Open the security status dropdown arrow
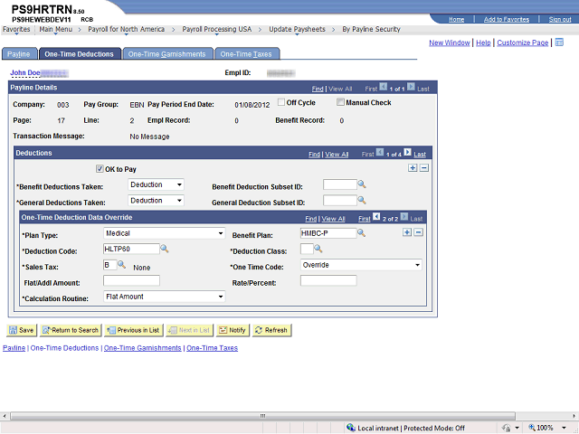 point(517,428)
